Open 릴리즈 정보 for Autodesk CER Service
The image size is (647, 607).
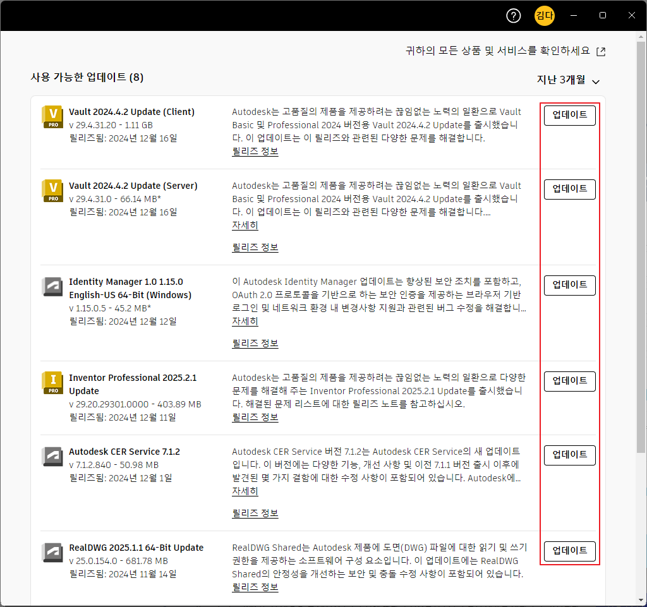pyautogui.click(x=255, y=514)
